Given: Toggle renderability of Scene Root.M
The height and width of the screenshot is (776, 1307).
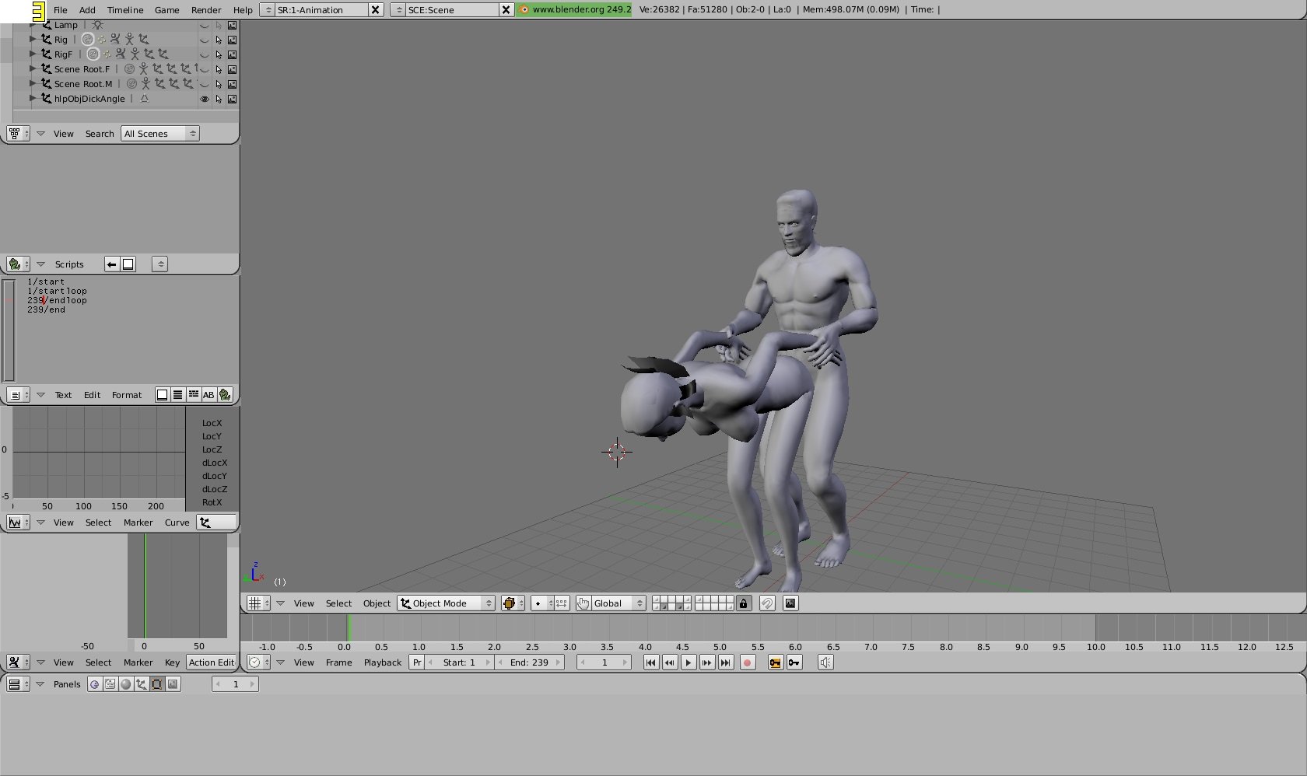Looking at the screenshot, I should (232, 84).
